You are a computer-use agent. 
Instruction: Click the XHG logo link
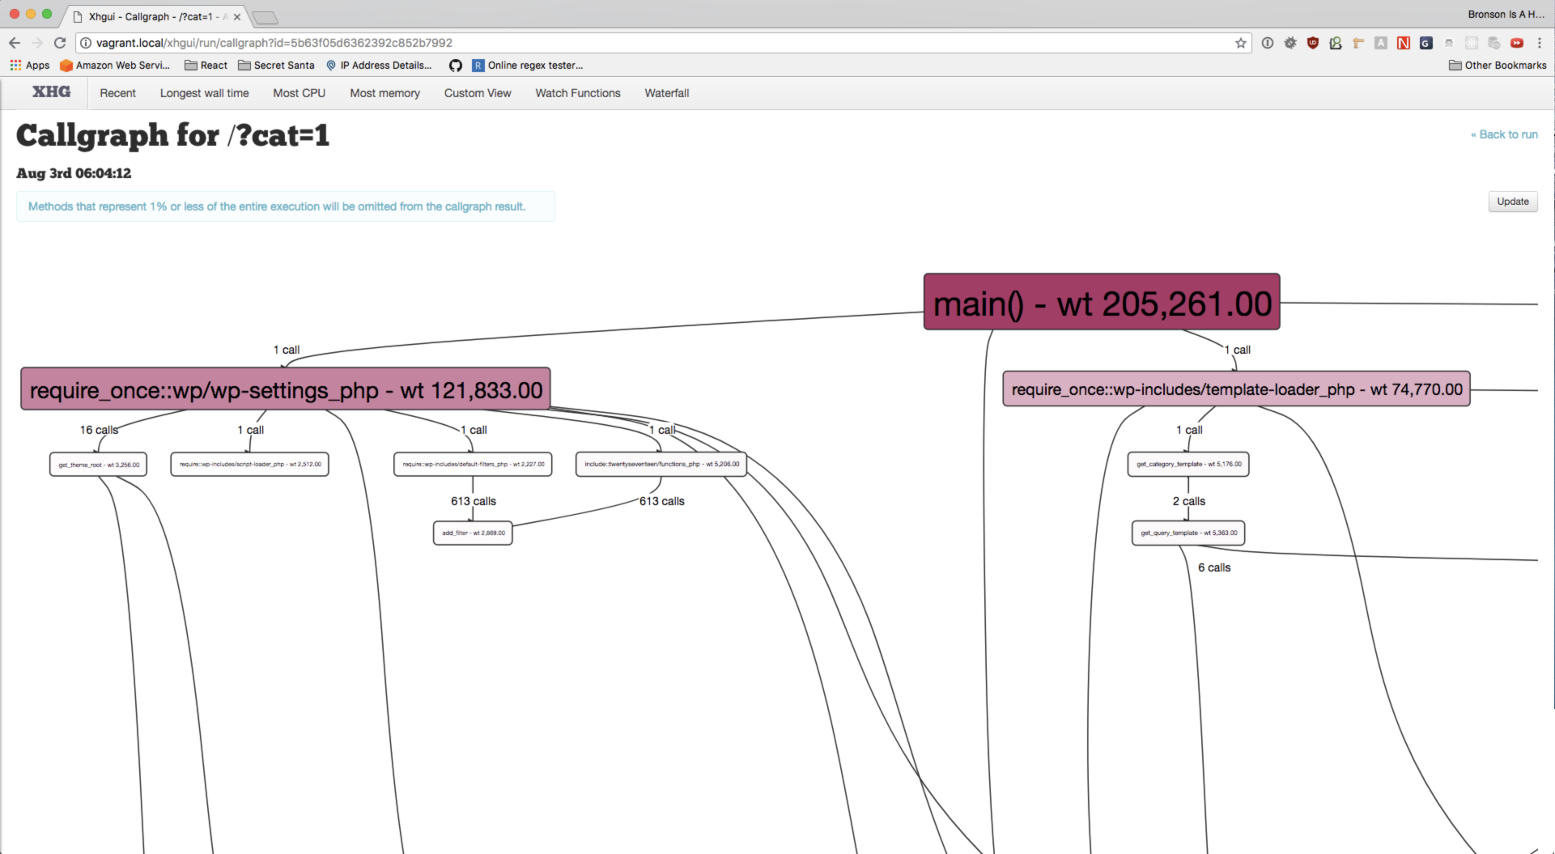(51, 92)
